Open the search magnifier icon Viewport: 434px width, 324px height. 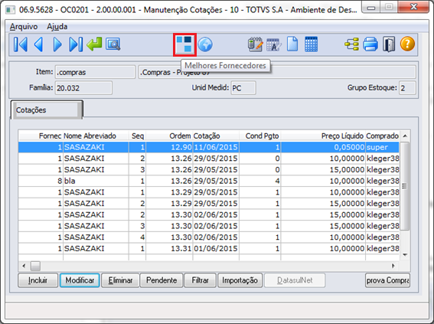tap(113, 44)
